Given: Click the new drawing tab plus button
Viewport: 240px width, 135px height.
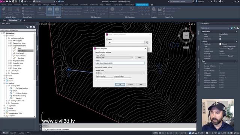Looking at the screenshot, I should (x=24, y=20).
